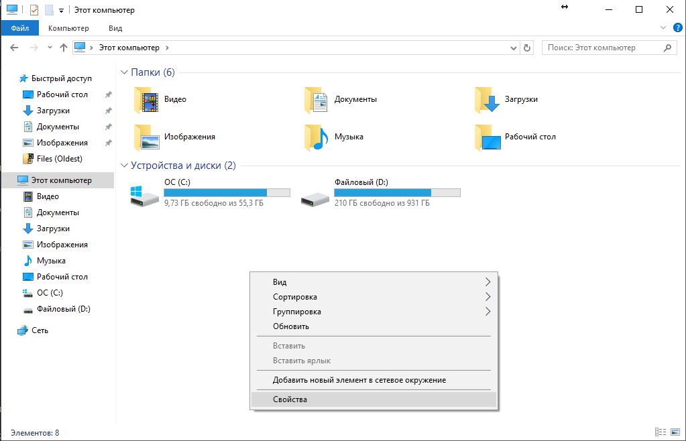Open the Видео folder in Папки
This screenshot has height=441, width=686.
pos(160,100)
